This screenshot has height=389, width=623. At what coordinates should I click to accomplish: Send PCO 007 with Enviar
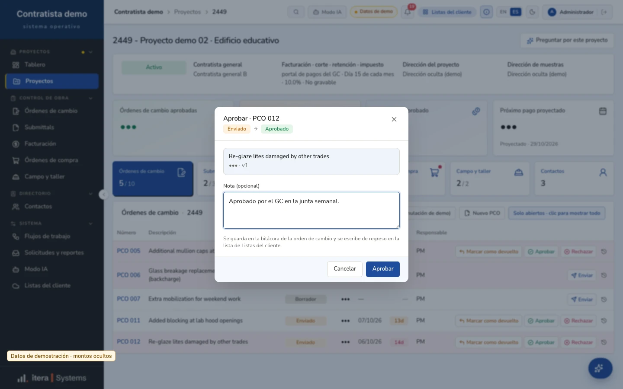click(x=581, y=299)
